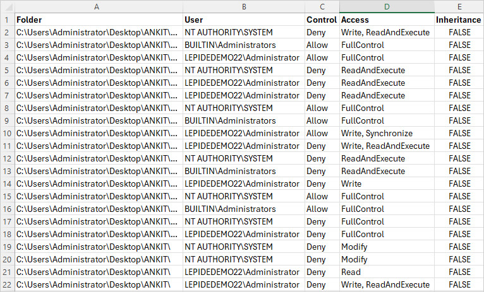484x292 pixels.
Task: Select Write, ReadAndExecute cell in row 22
Action: (387, 284)
